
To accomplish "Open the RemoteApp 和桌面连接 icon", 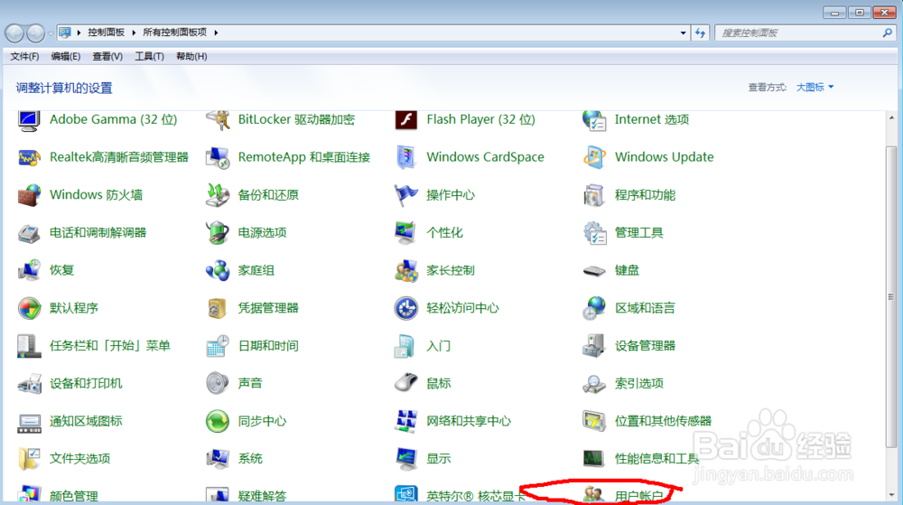I will (x=218, y=157).
